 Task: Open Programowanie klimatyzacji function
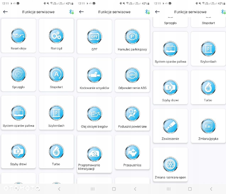95,154
